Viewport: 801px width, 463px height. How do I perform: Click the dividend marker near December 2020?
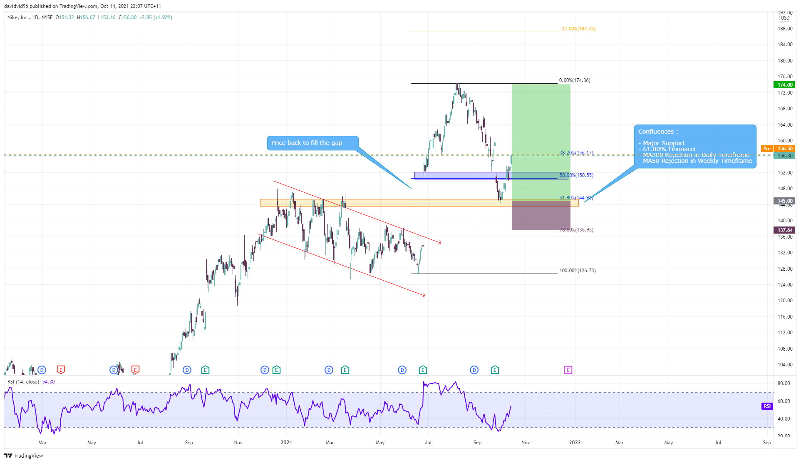click(x=265, y=370)
